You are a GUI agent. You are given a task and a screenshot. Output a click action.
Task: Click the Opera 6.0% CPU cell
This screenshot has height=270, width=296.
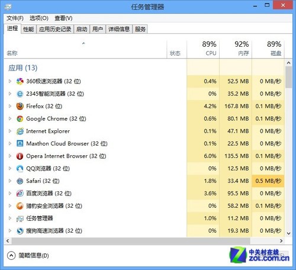pos(203,156)
